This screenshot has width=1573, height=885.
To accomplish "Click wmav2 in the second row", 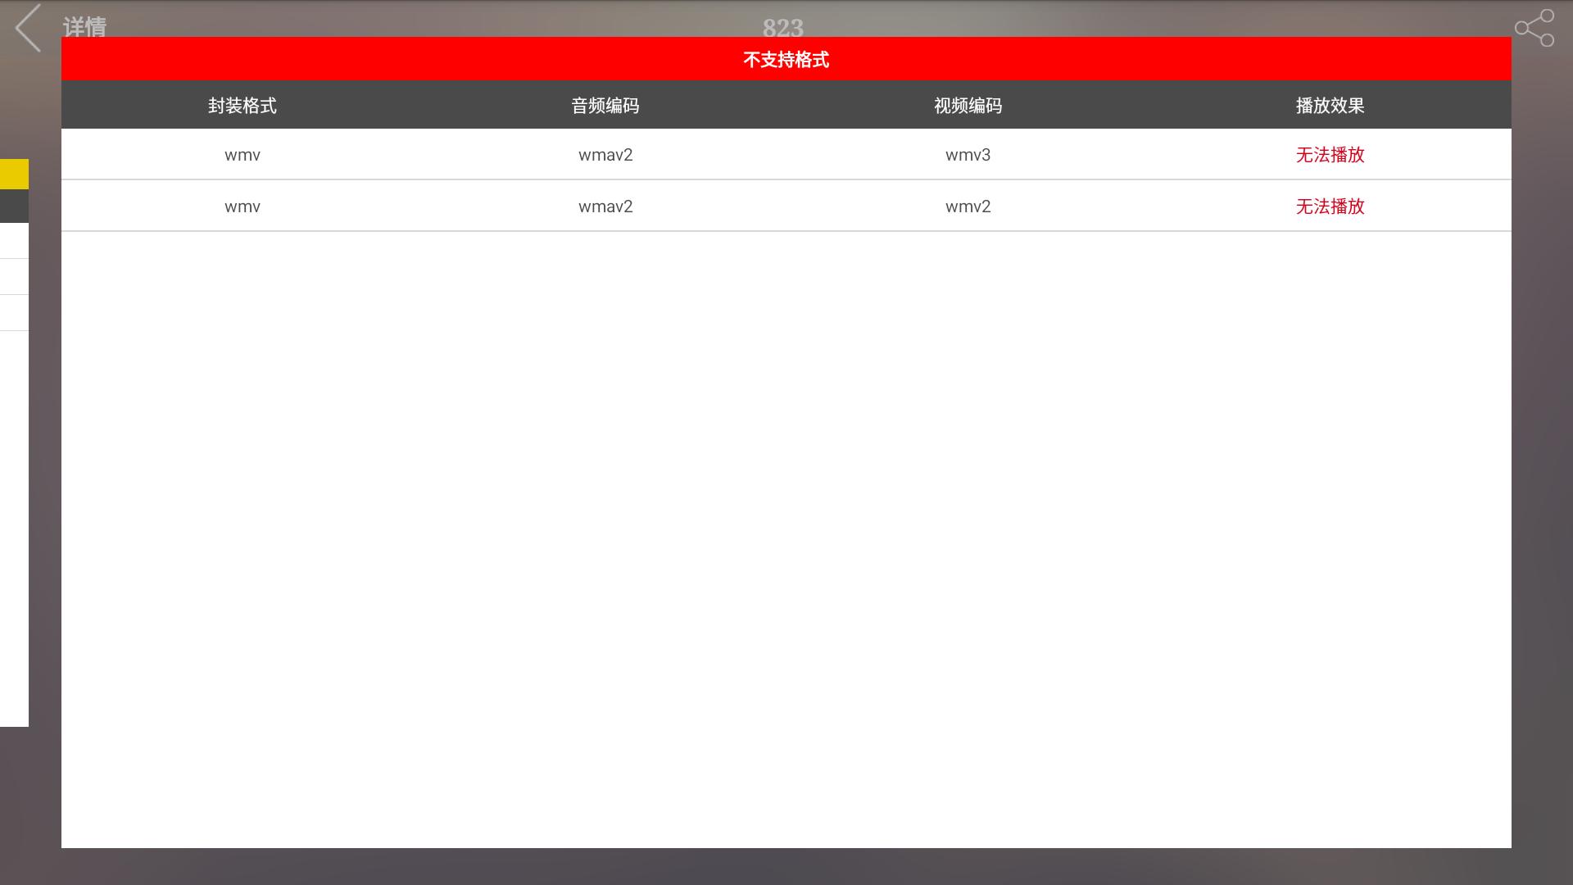I will pos(605,206).
